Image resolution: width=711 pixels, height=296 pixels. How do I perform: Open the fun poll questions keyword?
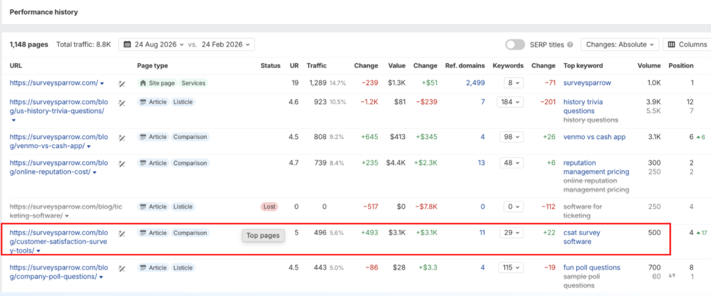592,268
